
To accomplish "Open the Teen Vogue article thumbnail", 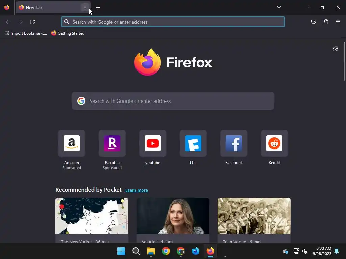I will [x=254, y=216].
